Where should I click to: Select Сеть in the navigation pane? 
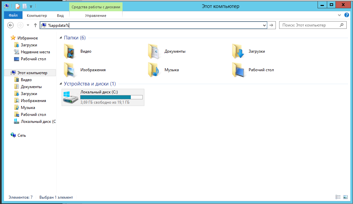coord(22,135)
